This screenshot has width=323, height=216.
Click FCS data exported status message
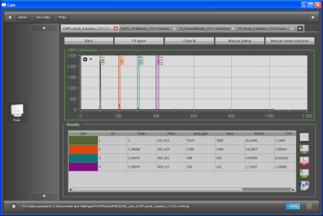click(106, 206)
